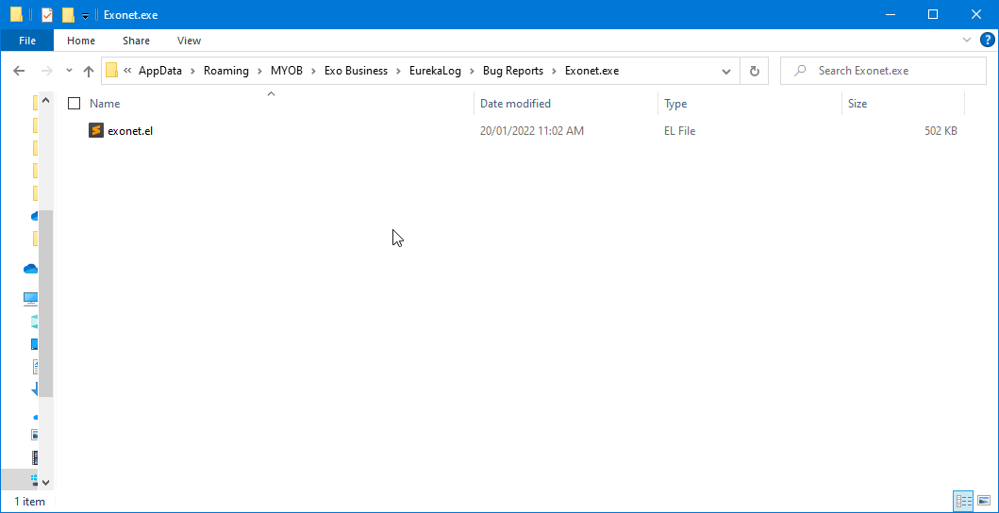Expand the address bar history dropdown

click(x=725, y=71)
